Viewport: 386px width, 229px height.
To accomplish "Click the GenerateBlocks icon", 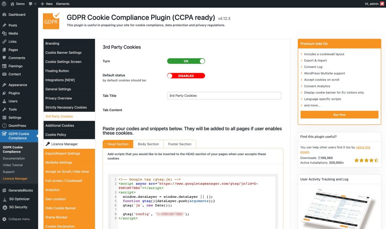I will click(x=4, y=190).
